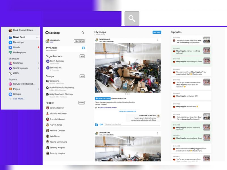Open first snap's three-dot menu

[157, 40]
